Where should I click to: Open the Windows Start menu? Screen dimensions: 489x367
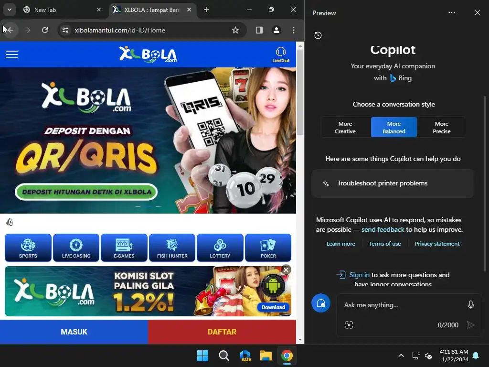tap(202, 356)
